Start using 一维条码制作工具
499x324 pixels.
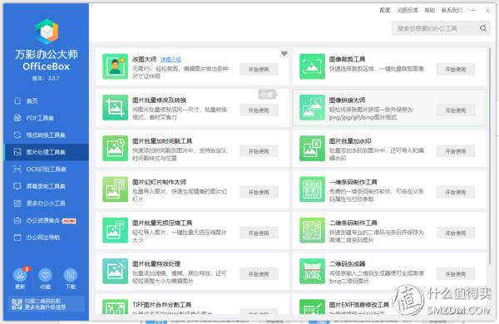coord(456,193)
